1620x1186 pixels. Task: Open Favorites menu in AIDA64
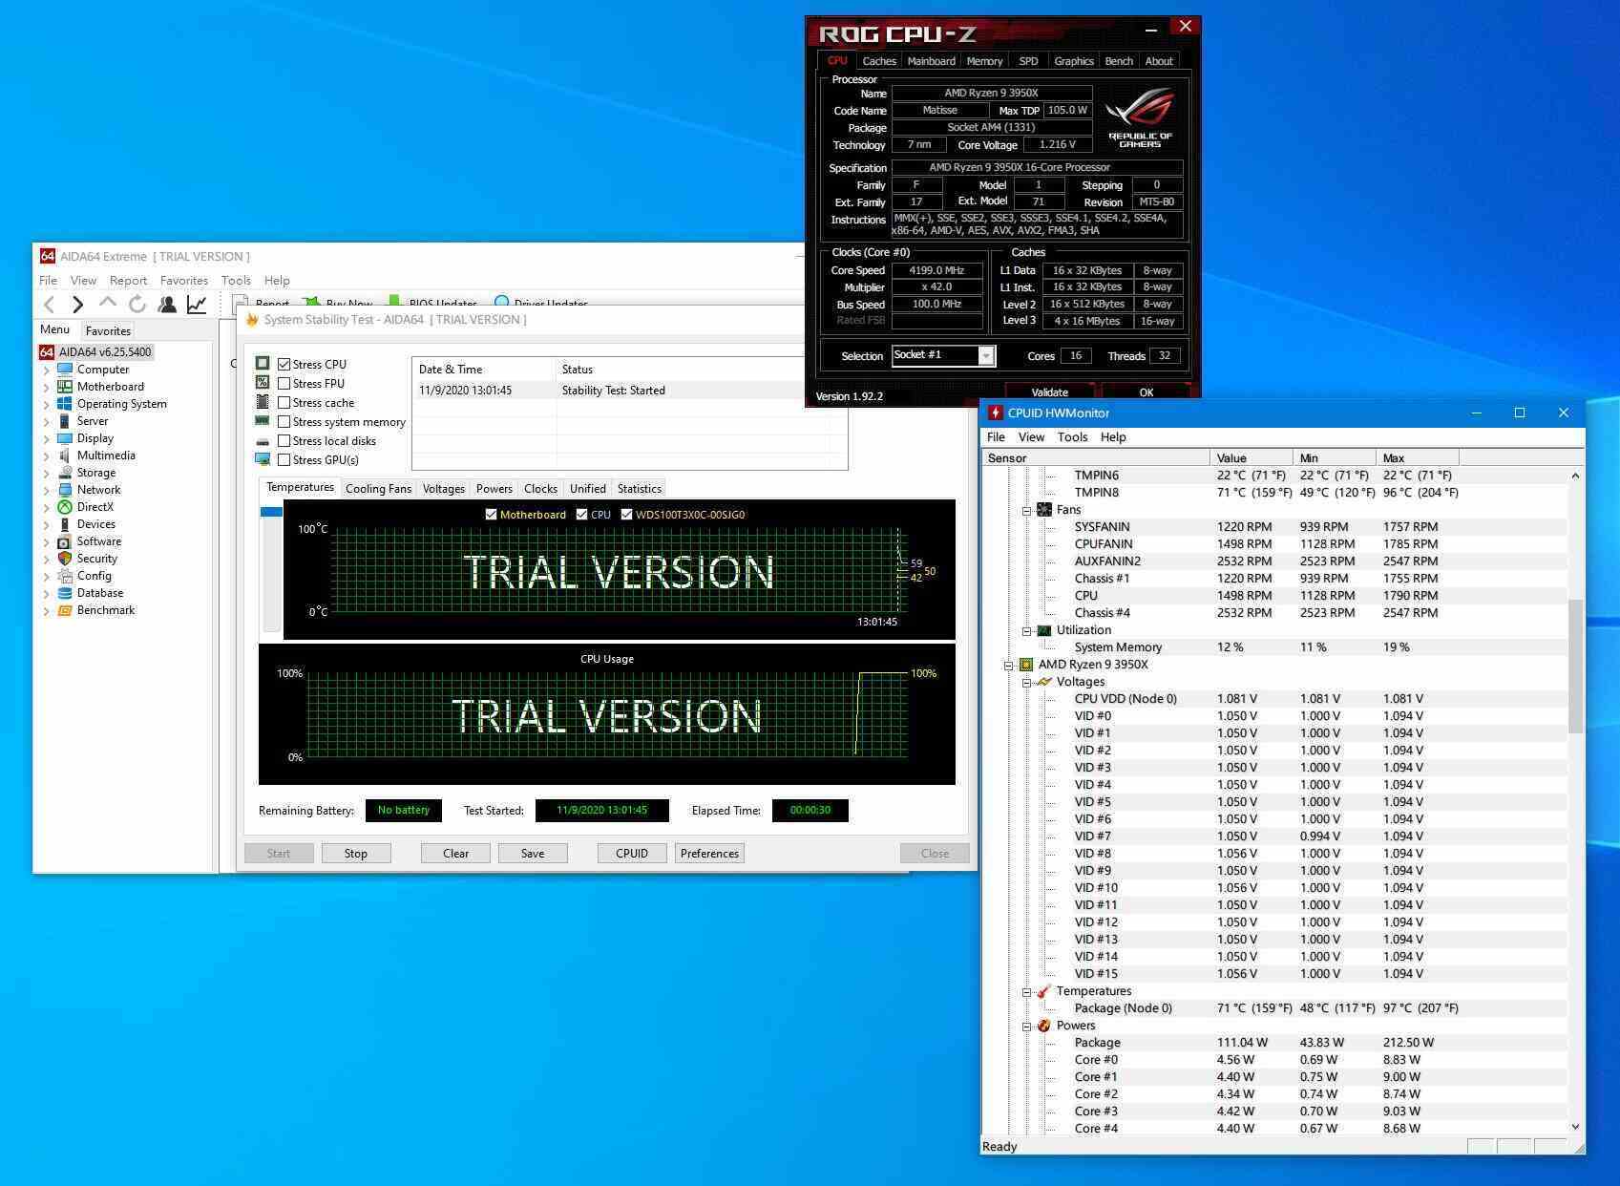pos(184,281)
